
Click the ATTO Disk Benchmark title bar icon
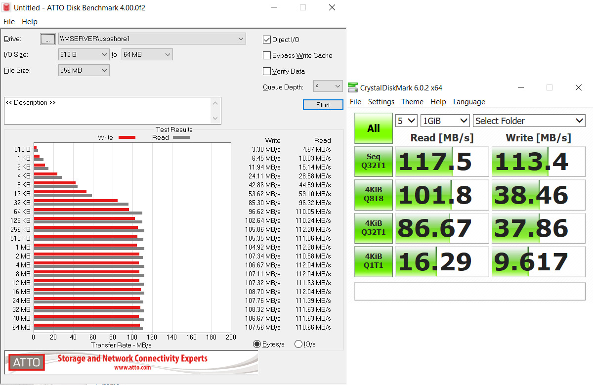(x=6, y=8)
